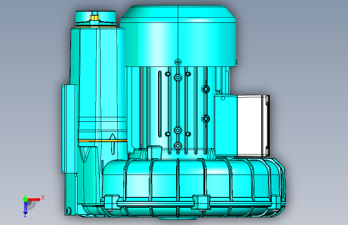Select the large motor fan cover
The image size is (348, 225).
pyautogui.click(x=178, y=36)
